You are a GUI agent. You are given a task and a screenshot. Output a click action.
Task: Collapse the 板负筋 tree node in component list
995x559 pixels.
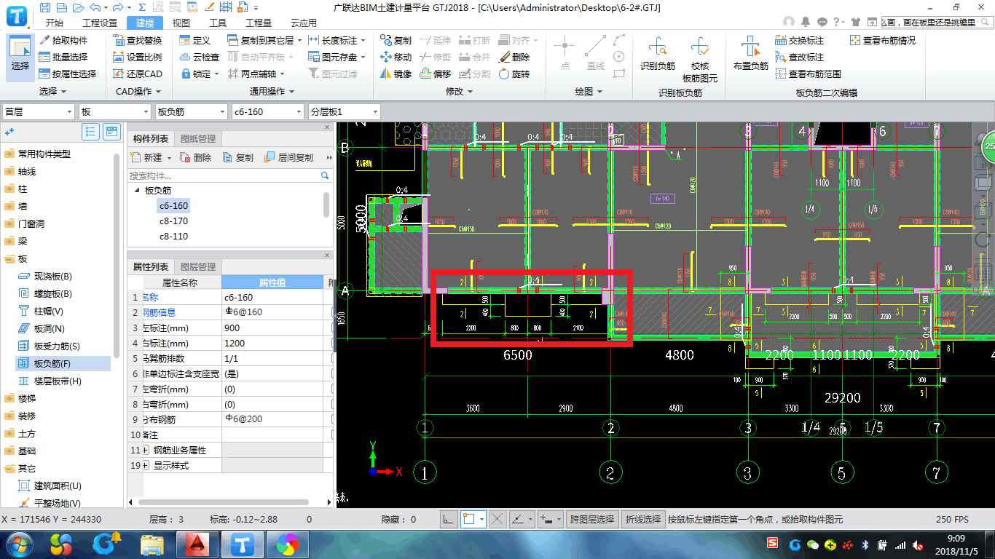136,191
